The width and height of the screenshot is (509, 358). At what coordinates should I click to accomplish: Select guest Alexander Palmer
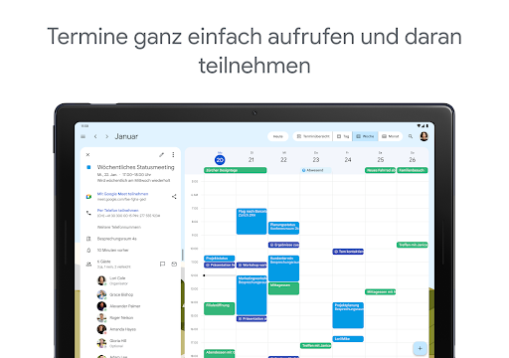(125, 306)
